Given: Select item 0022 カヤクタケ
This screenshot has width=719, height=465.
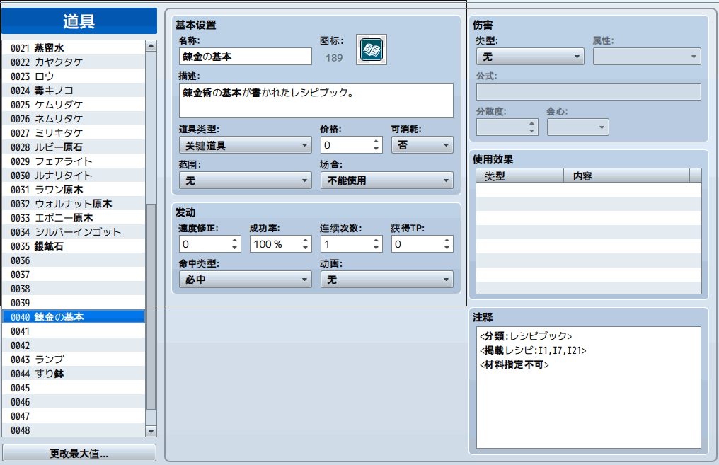Looking at the screenshot, I should (x=74, y=62).
